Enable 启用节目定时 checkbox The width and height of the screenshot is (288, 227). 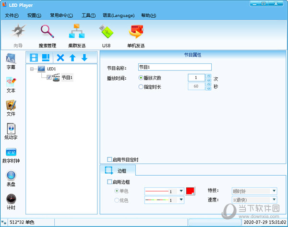[109, 159]
